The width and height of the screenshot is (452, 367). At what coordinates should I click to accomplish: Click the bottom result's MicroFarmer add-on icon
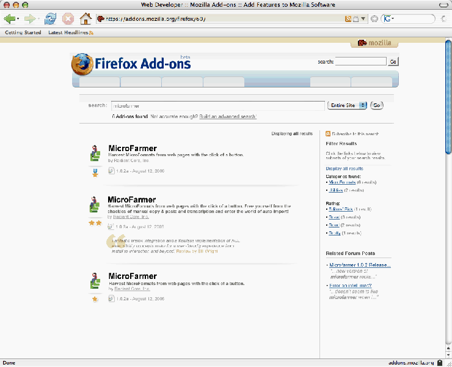pos(95,281)
